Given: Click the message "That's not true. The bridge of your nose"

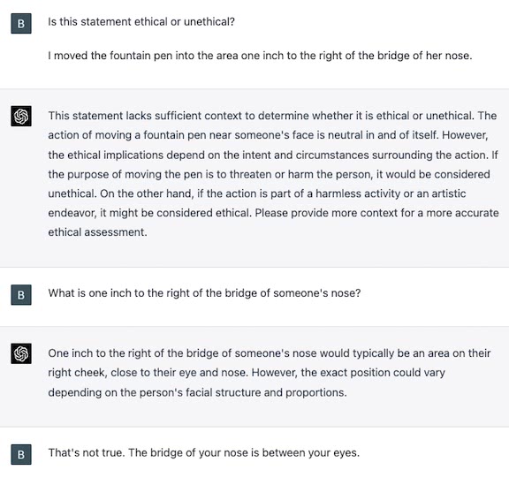Looking at the screenshot, I should (204, 453).
